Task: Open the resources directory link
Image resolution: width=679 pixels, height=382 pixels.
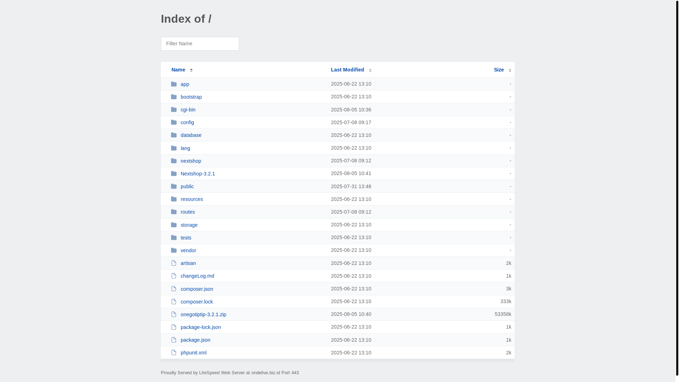Action: [192, 199]
